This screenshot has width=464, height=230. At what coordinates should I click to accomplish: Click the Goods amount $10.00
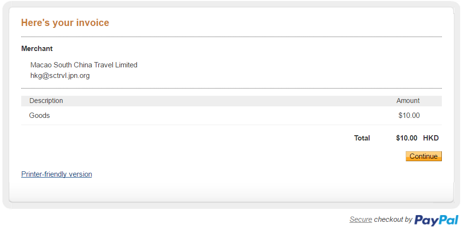tap(409, 115)
